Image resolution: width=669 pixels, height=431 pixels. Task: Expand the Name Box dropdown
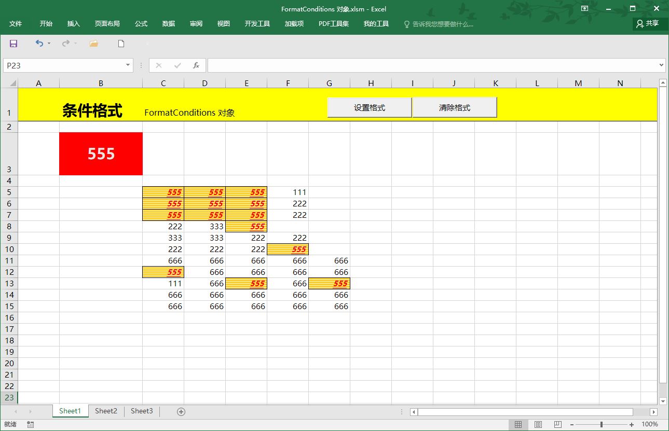point(128,65)
